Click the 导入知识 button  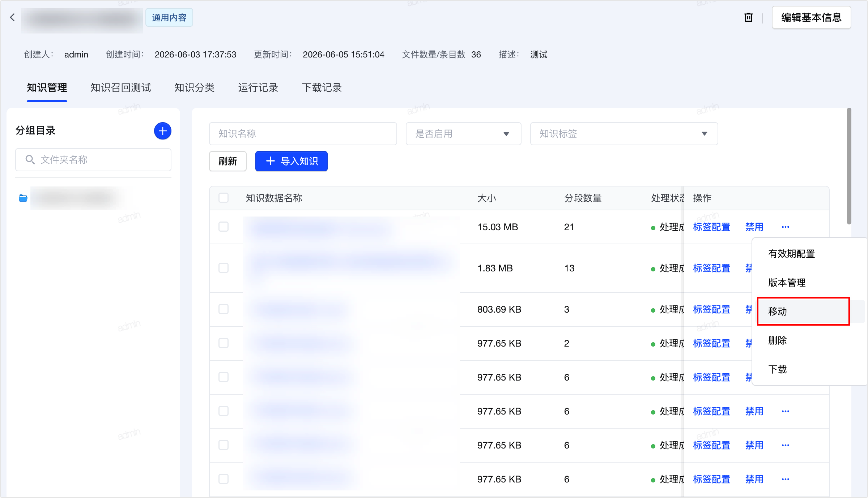292,161
